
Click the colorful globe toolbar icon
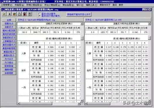(x=14, y=14)
